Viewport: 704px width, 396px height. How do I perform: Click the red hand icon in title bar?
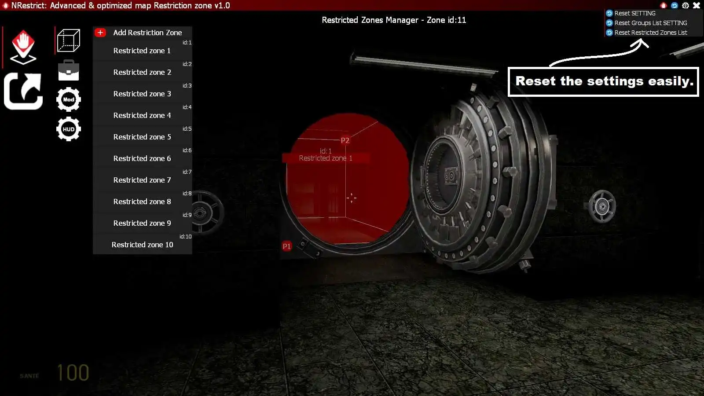coord(664,5)
